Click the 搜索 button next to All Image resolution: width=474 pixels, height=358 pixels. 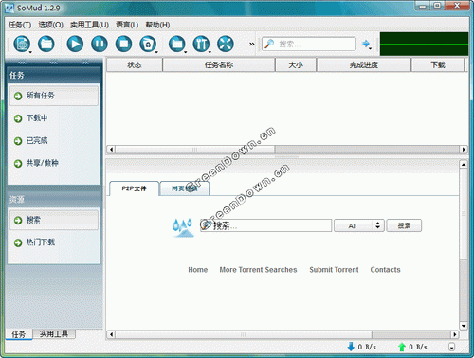[404, 225]
